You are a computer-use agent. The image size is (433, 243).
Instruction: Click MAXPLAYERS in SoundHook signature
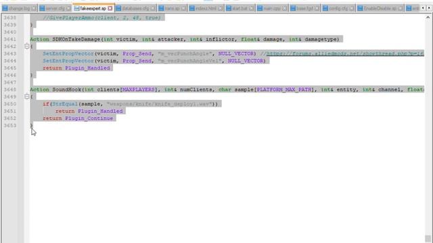(138, 90)
